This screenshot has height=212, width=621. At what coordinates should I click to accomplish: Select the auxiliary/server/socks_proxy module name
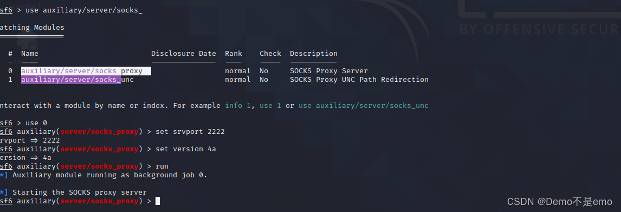pyautogui.click(x=82, y=71)
